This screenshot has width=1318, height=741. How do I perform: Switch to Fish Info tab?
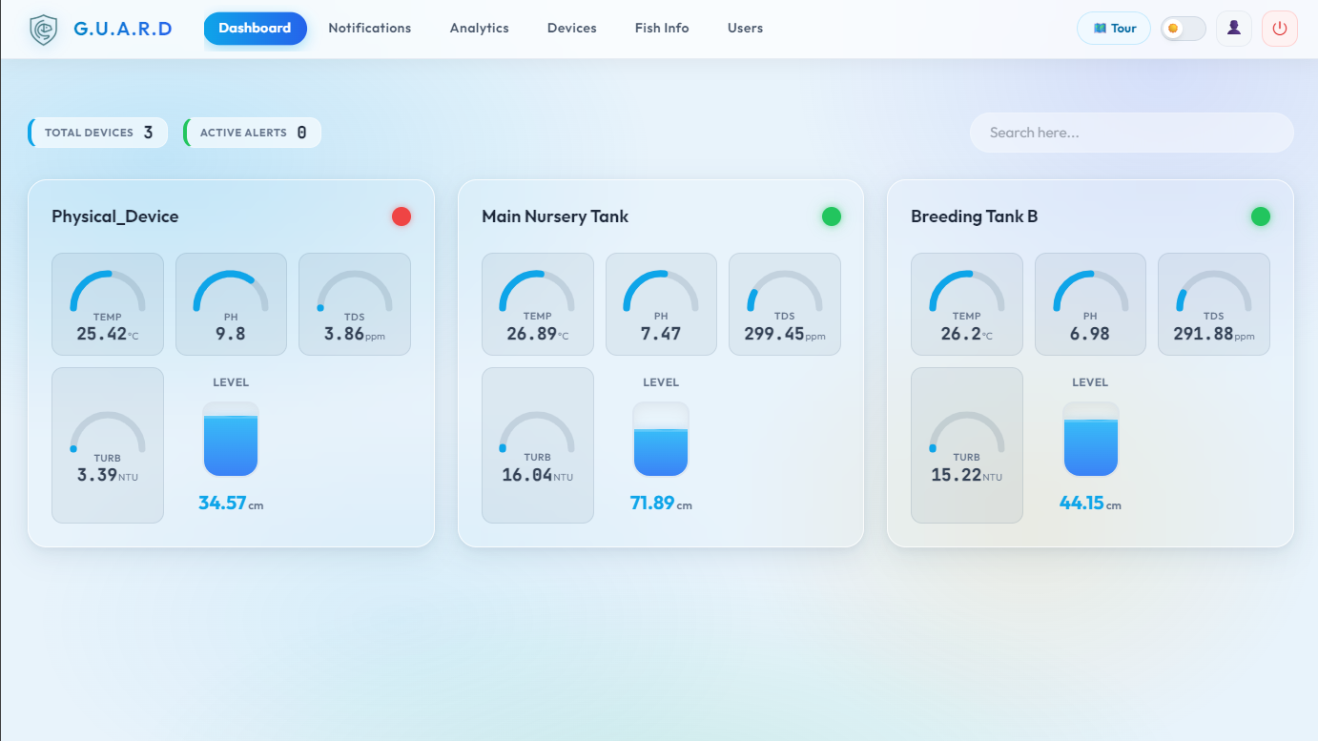tap(662, 29)
